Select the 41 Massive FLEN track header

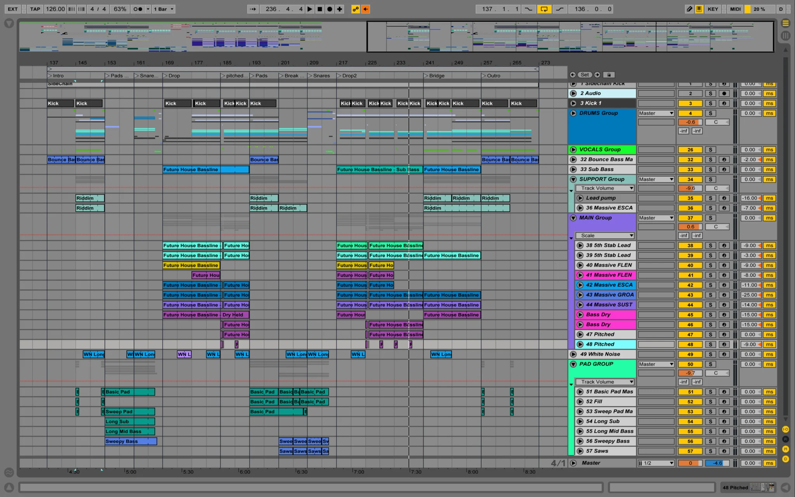[606, 275]
